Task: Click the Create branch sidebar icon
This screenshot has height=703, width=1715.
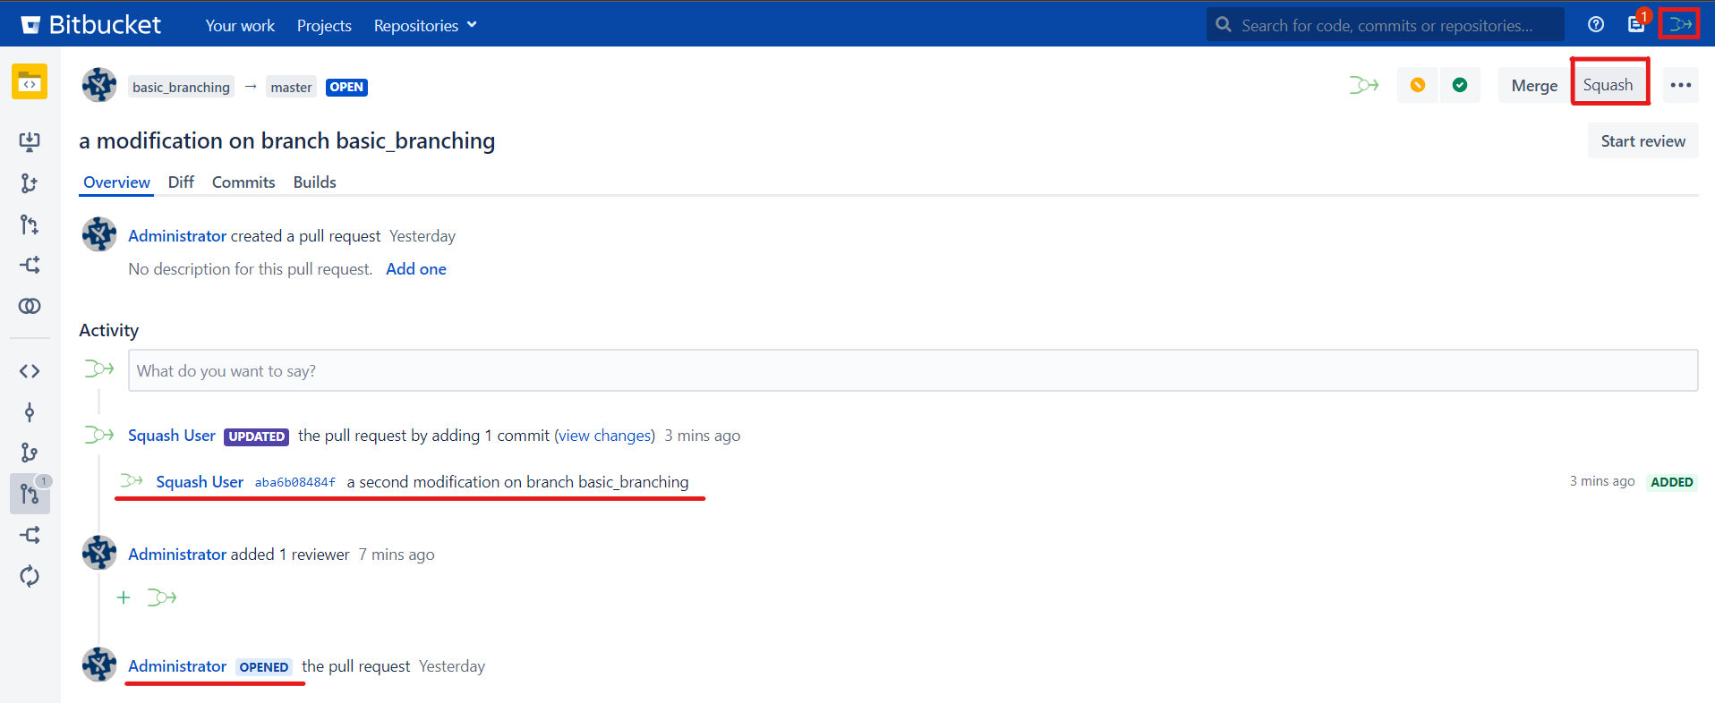Action: [x=30, y=183]
